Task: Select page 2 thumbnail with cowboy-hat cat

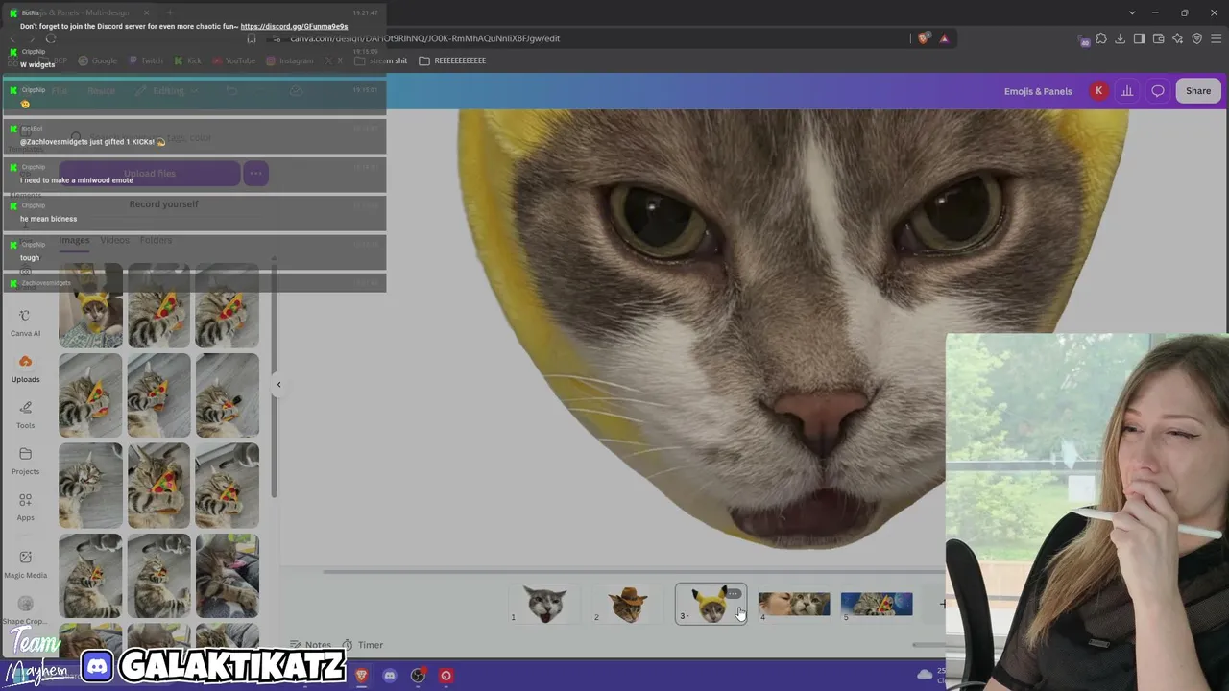Action: [628, 605]
